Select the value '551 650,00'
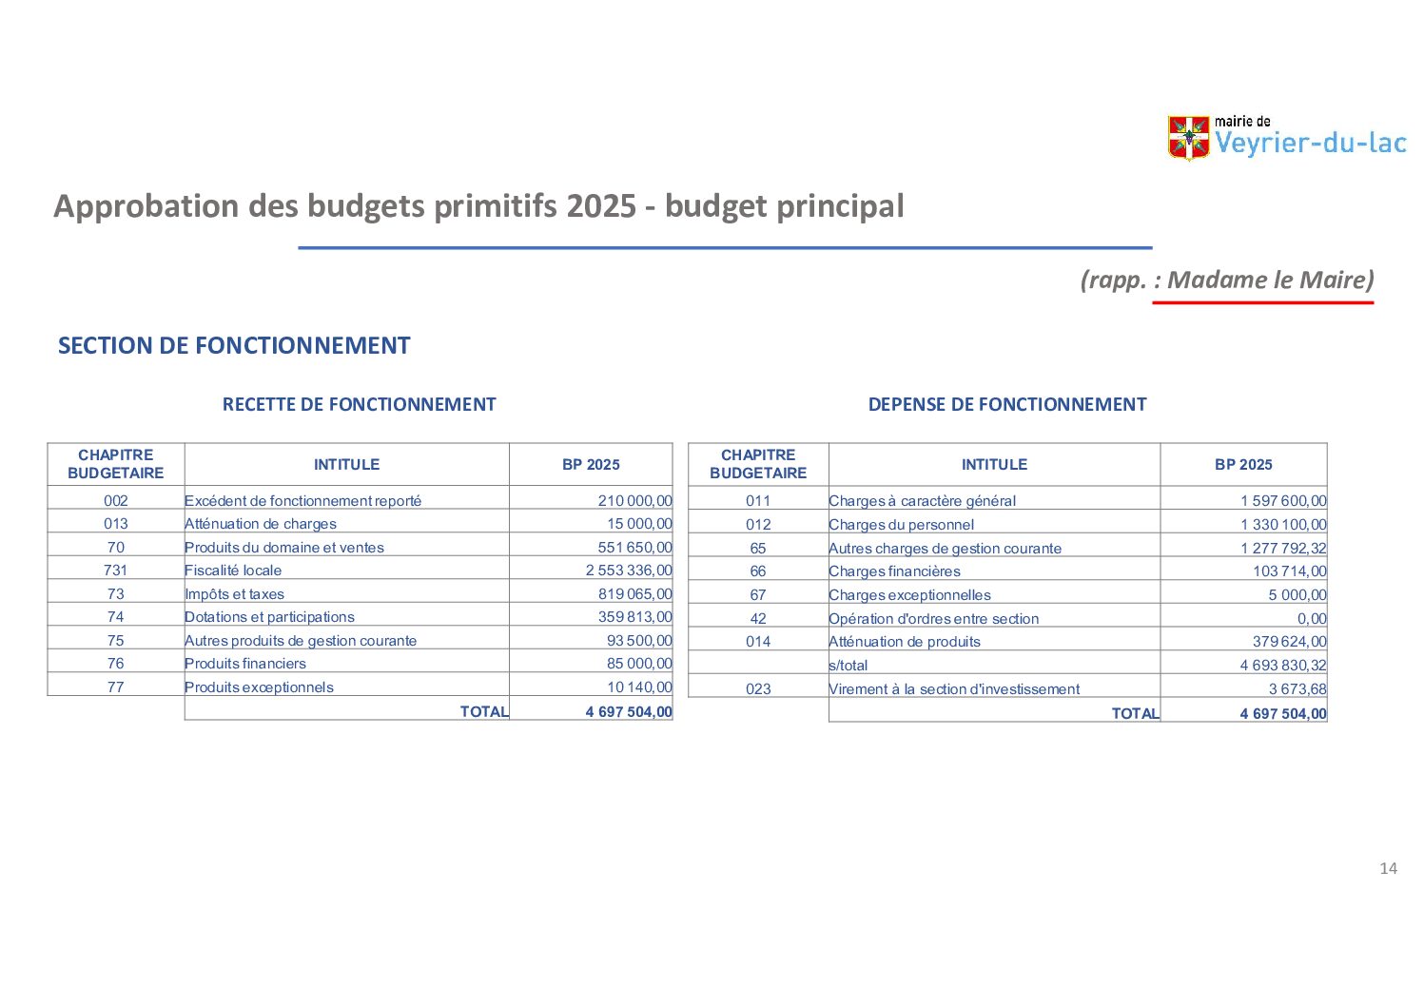 click(634, 548)
